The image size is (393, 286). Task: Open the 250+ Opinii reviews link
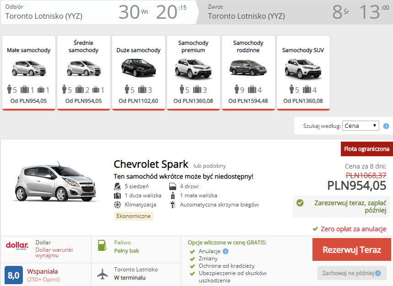pos(43,280)
